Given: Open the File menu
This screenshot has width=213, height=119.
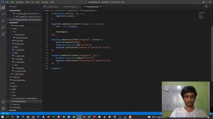Looking at the screenshot, I should click(7, 2).
